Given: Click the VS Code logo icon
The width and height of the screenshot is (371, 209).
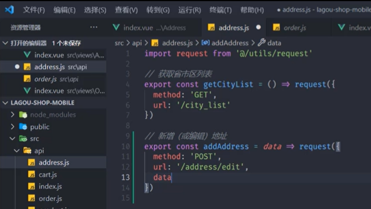Looking at the screenshot, I should pyautogui.click(x=9, y=10).
